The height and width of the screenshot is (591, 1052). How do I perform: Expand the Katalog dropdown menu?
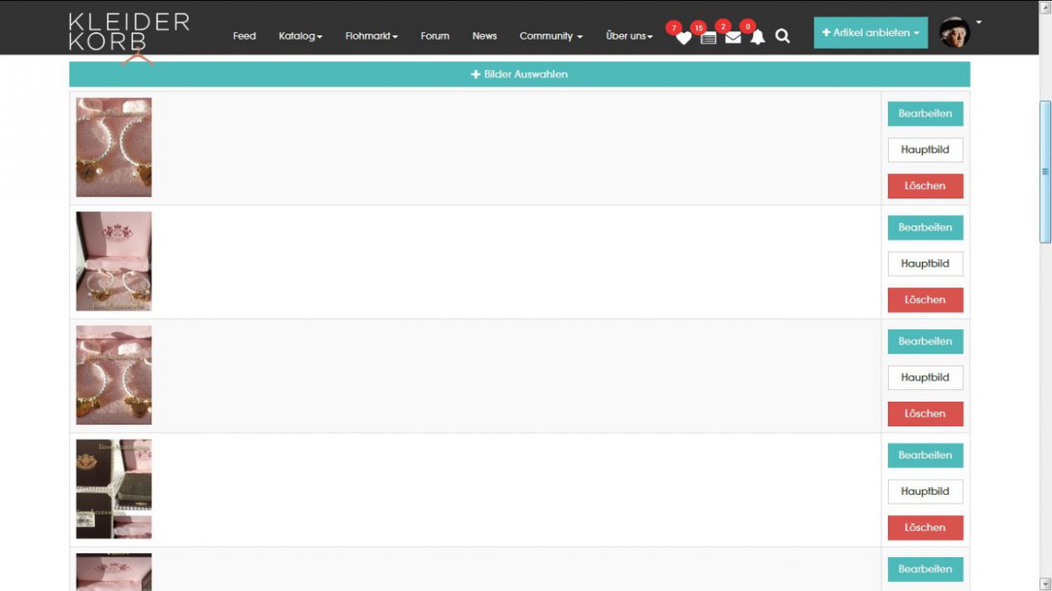[x=300, y=36]
